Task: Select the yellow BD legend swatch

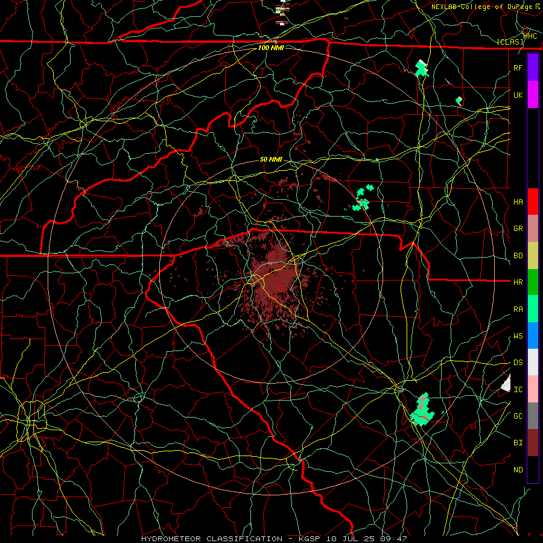Action: click(533, 256)
